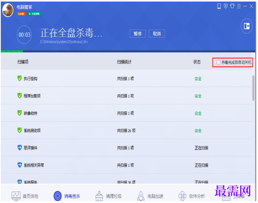
Task: Open the main menu hamburger icon
Action: pos(239,6)
